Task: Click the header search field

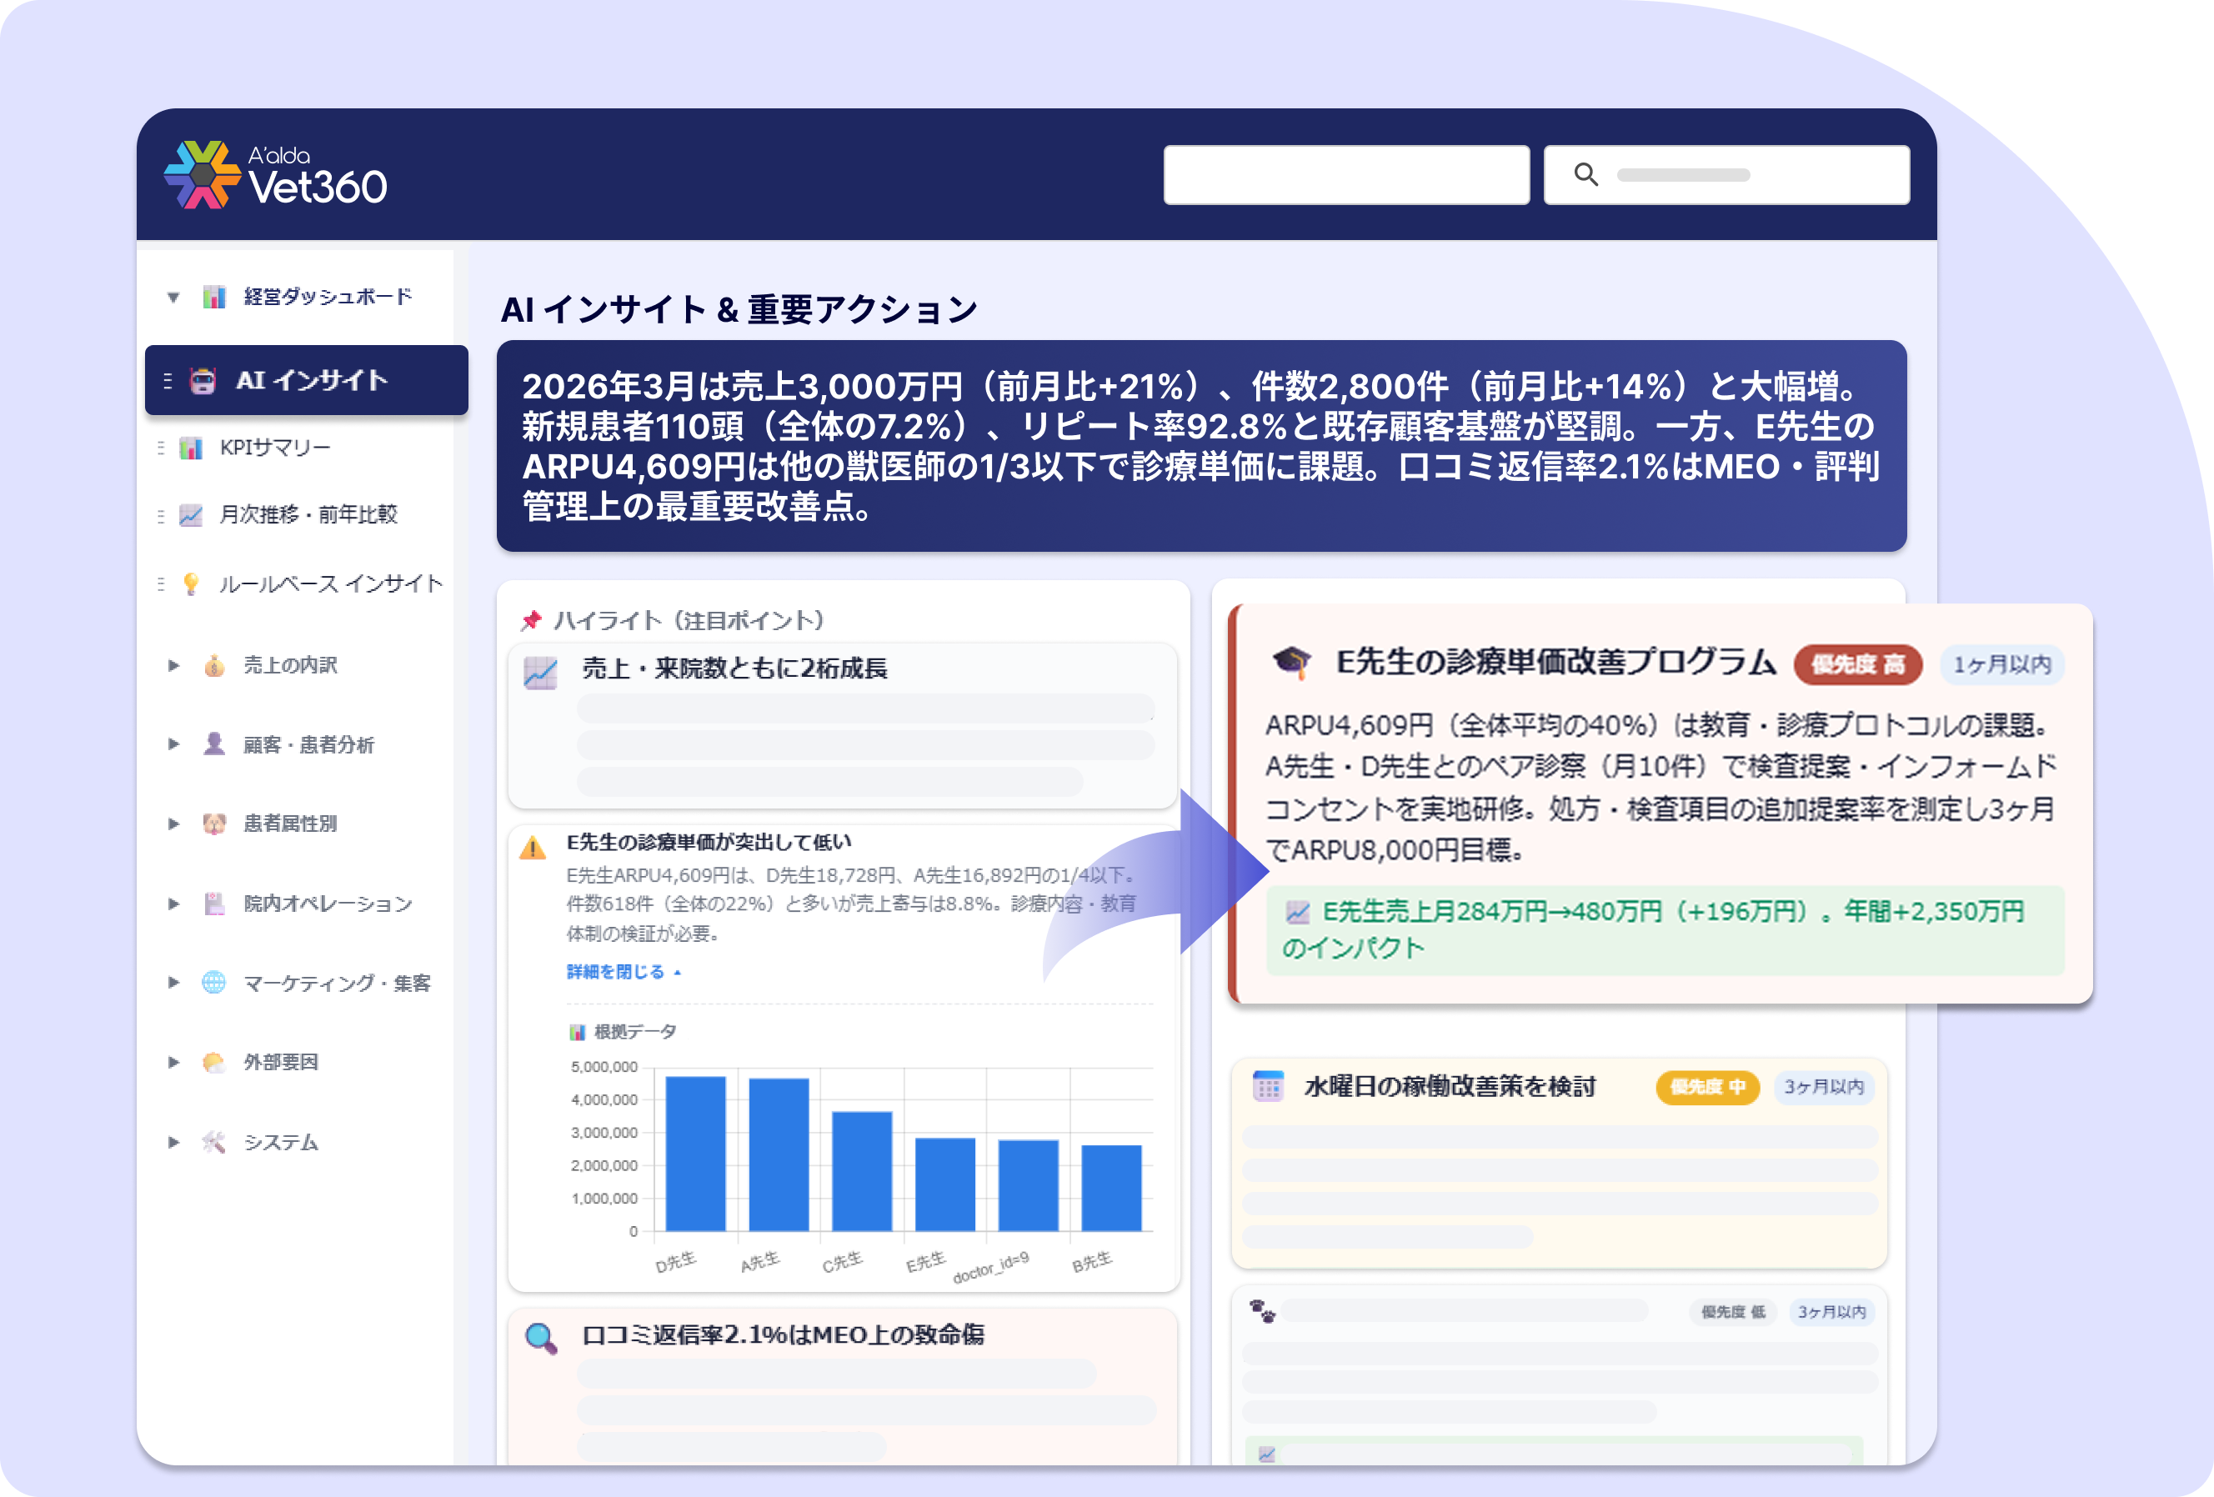Action: [1726, 174]
